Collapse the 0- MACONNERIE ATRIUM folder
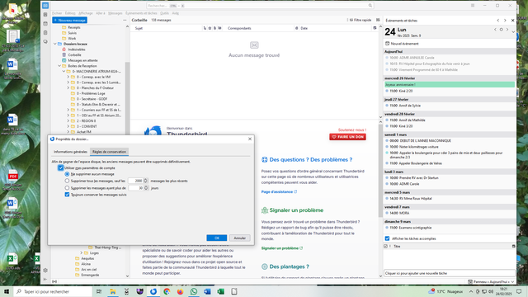The height and width of the screenshot is (297, 528). point(64,72)
